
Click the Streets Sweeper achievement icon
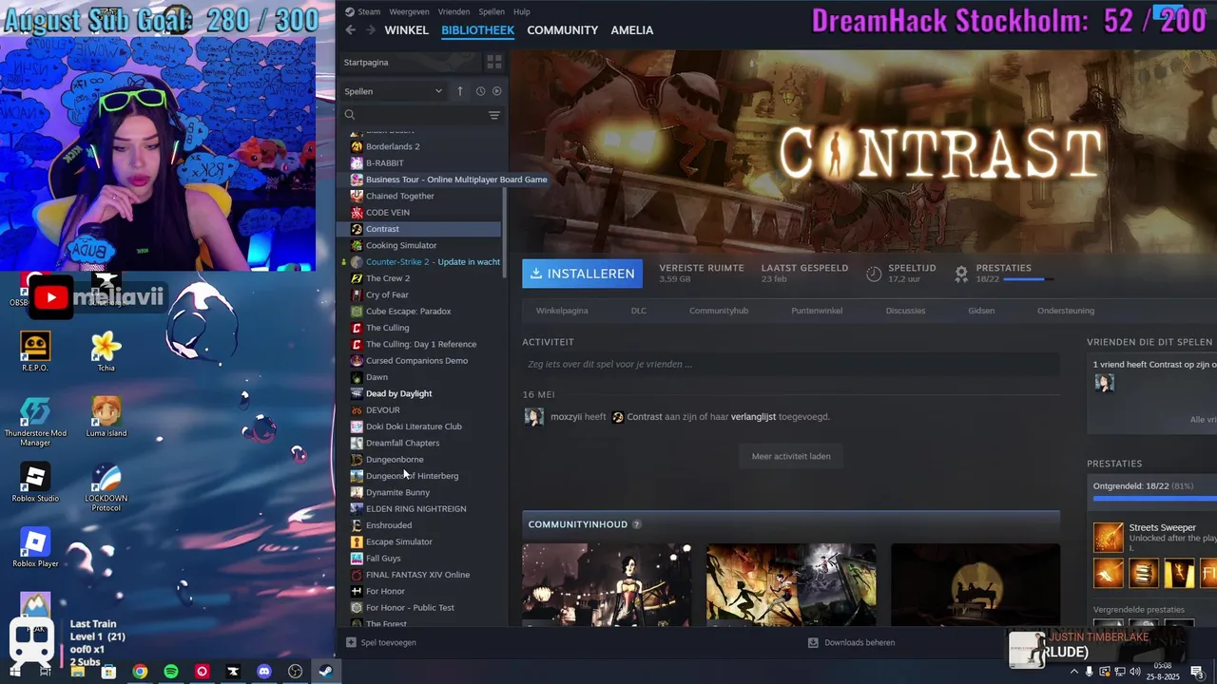pos(1108,537)
